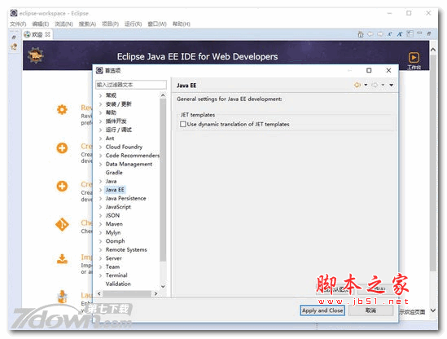Expand the Data Management node

point(100,164)
